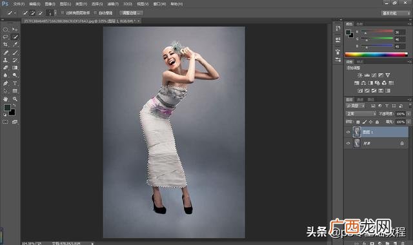Image resolution: width=413 pixels, height=245 pixels.
Task: Hide Layer 1 with eye icon
Action: point(348,132)
